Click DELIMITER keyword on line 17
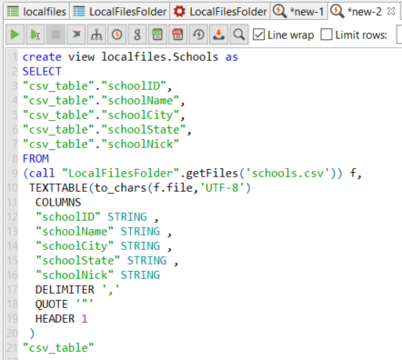The height and width of the screenshot is (360, 402). click(x=65, y=290)
